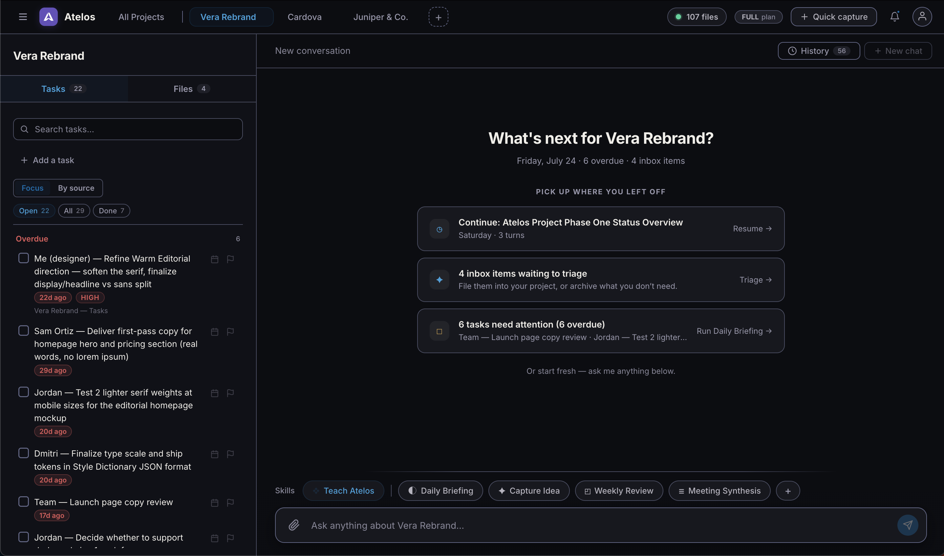The width and height of the screenshot is (944, 556).
Task: Set due date for Jordan Decide whether task
Action: click(215, 538)
